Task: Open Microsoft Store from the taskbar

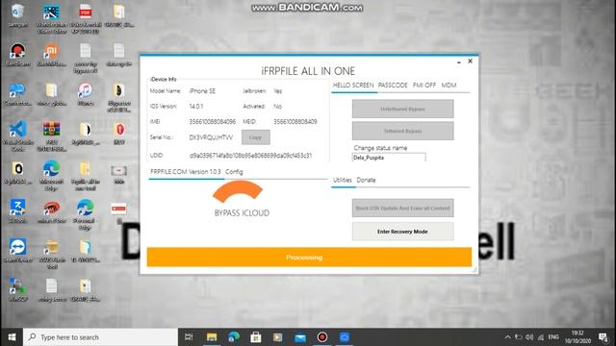Action: 256,337
